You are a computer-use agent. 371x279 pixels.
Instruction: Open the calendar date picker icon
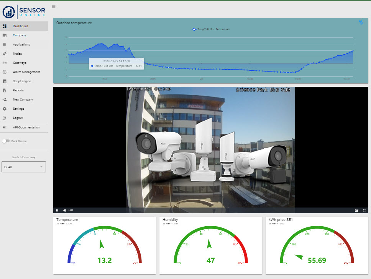(360, 23)
